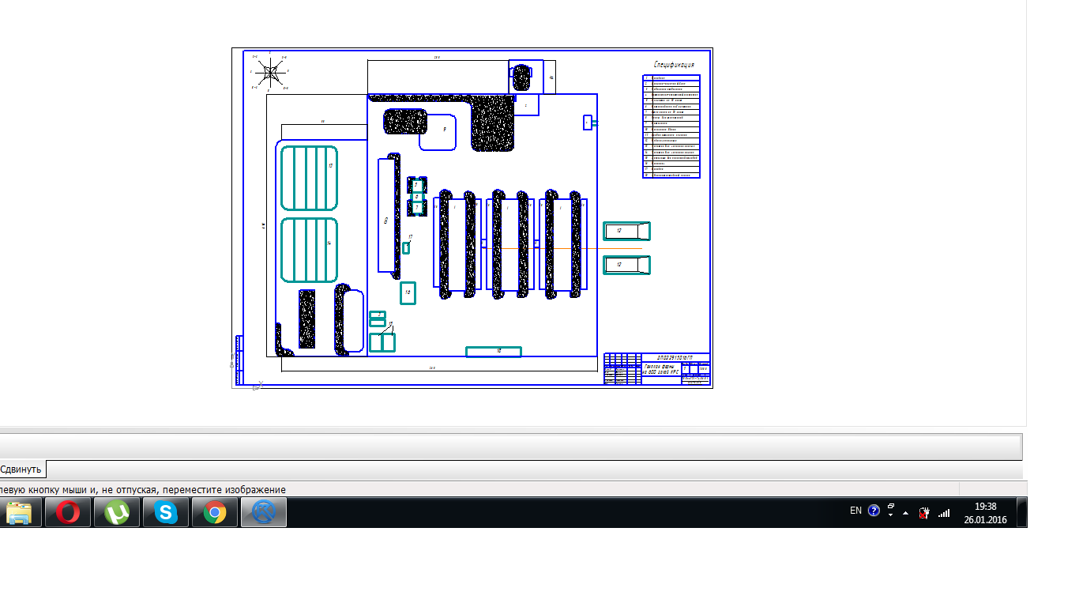Viewport: 1079px width, 607px height.
Task: Click the compass rose on the drawing
Action: pos(270,72)
